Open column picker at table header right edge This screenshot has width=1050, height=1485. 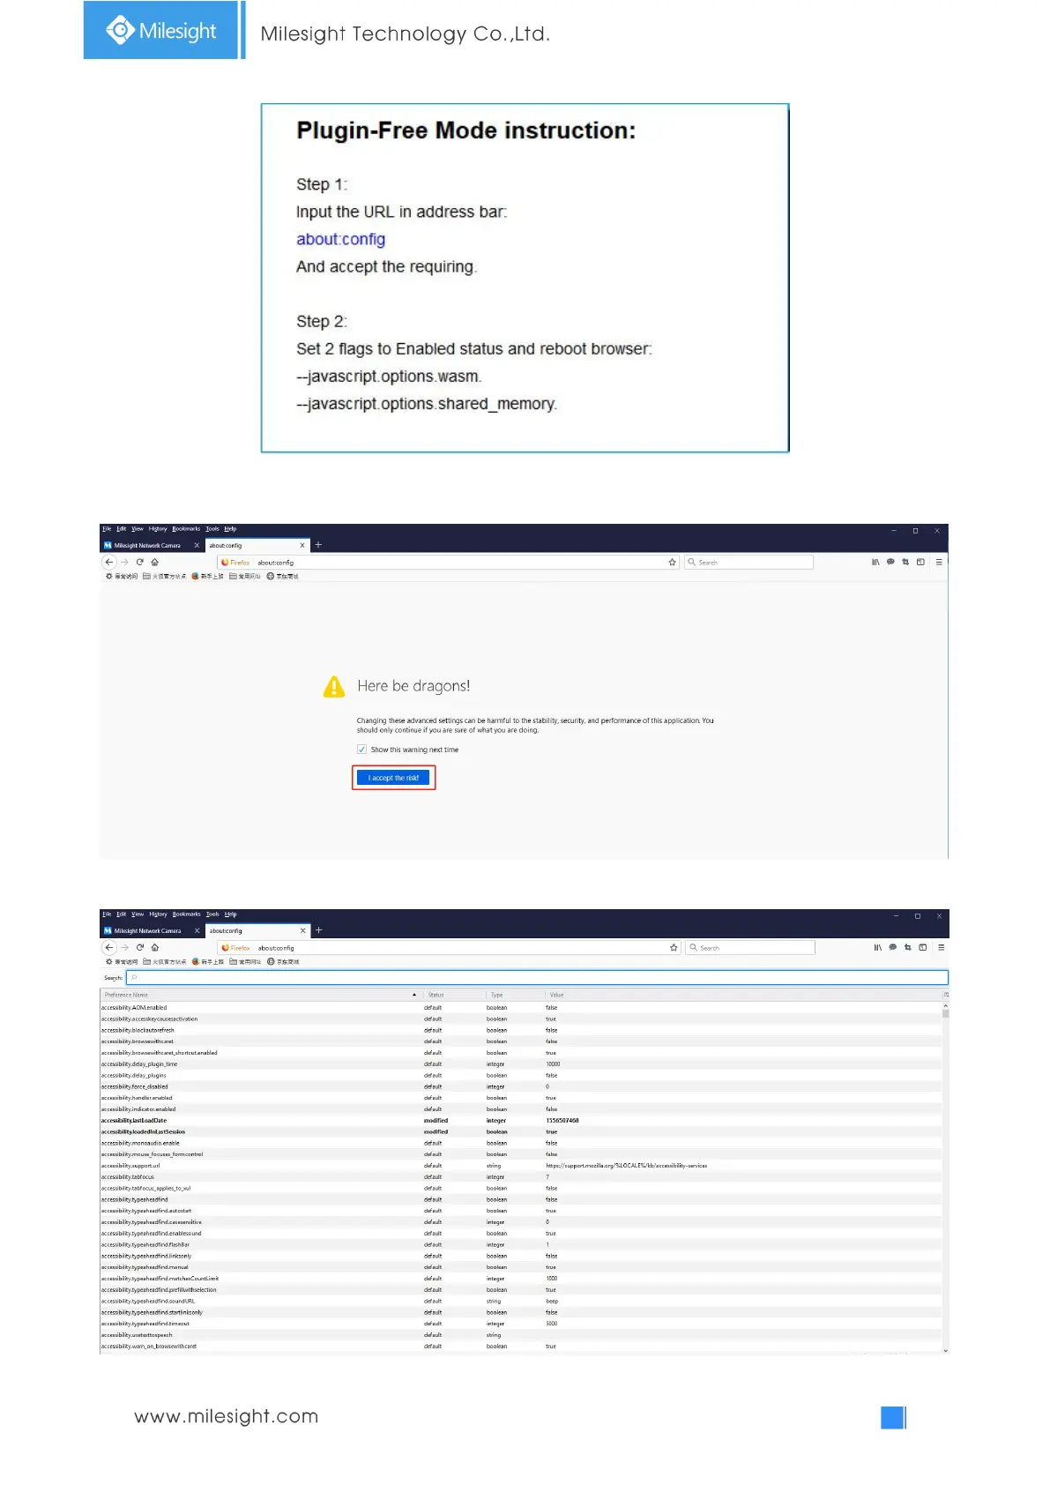(x=946, y=995)
